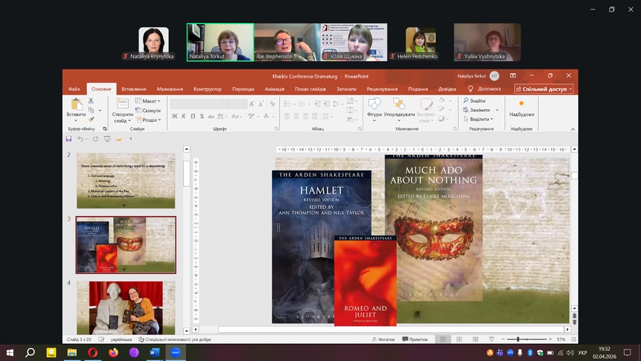This screenshot has height=361, width=641.
Task: Click the Paste (Вставити) clipboard icon
Action: pos(76,105)
